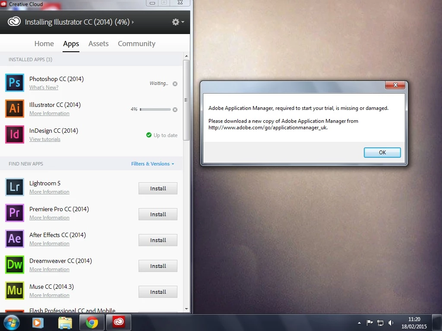Click the Lightroom 5 Lr app icon
The width and height of the screenshot is (442, 331).
click(15, 187)
